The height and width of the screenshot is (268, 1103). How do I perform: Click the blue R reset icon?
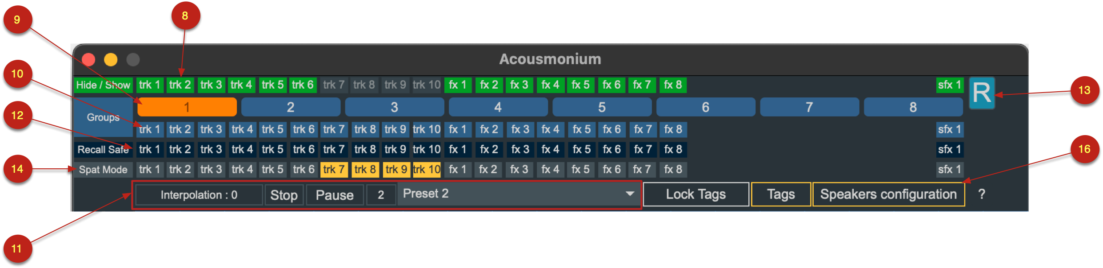click(982, 93)
